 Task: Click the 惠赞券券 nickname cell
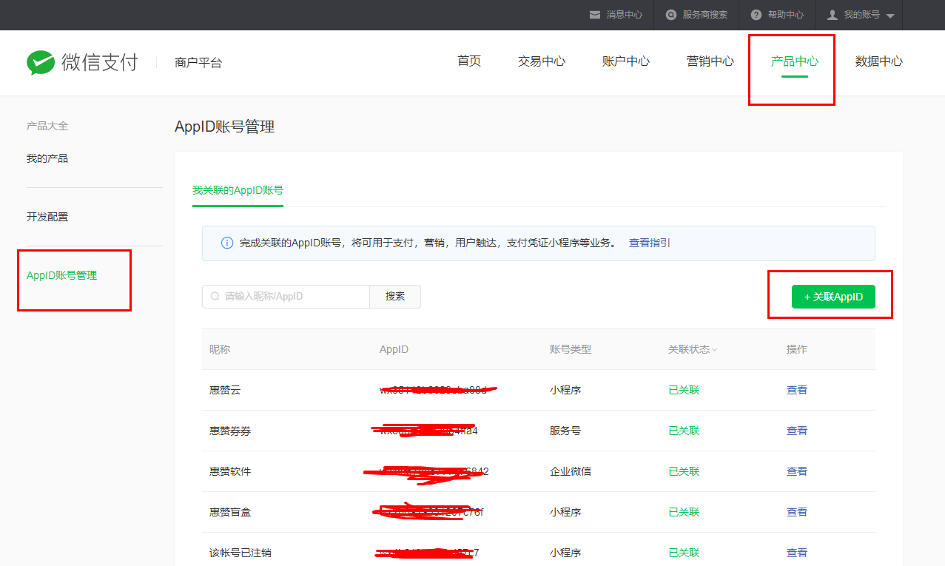tap(230, 431)
